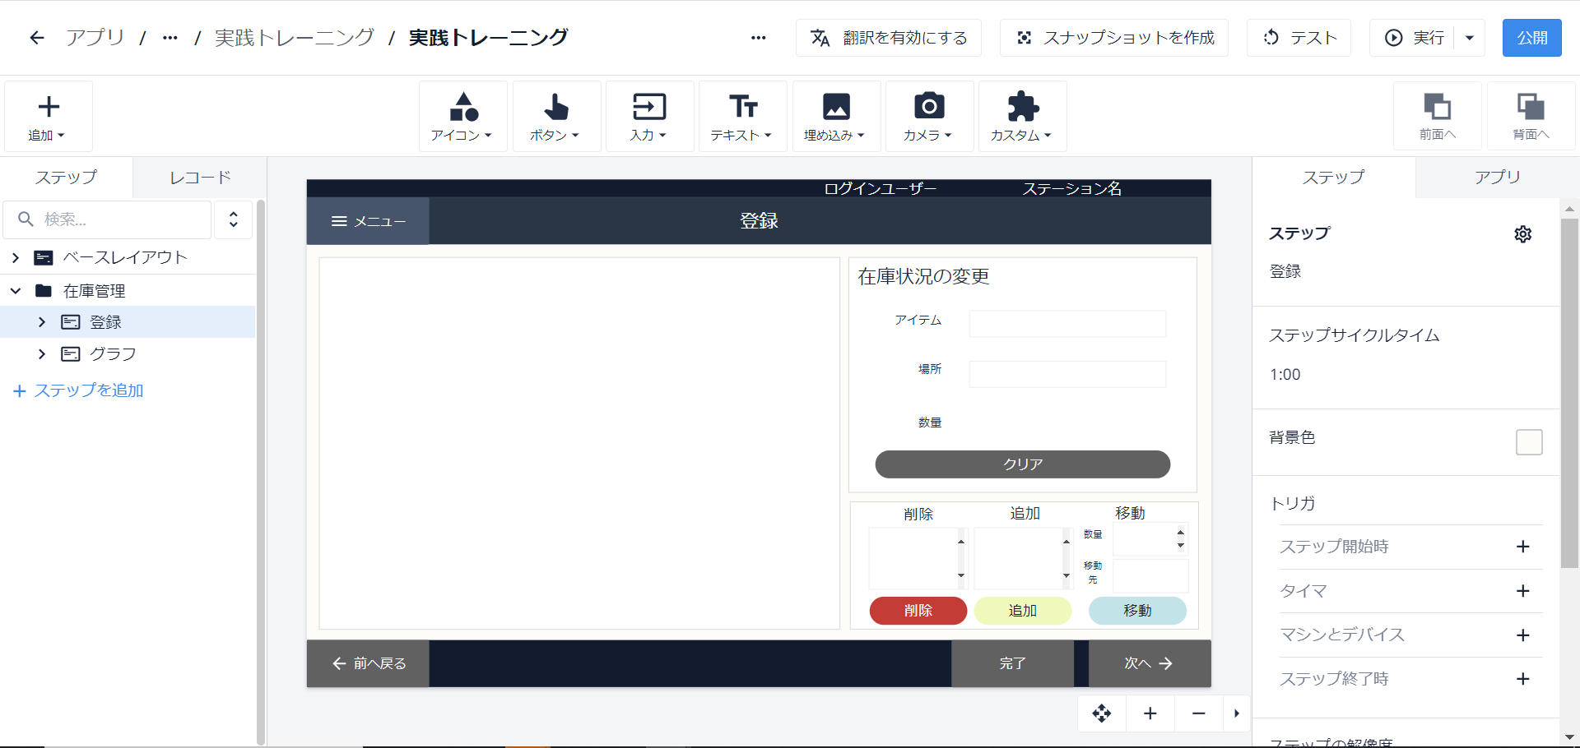The height and width of the screenshot is (748, 1580).
Task: Click the 前へ戻る button on canvas
Action: (368, 663)
